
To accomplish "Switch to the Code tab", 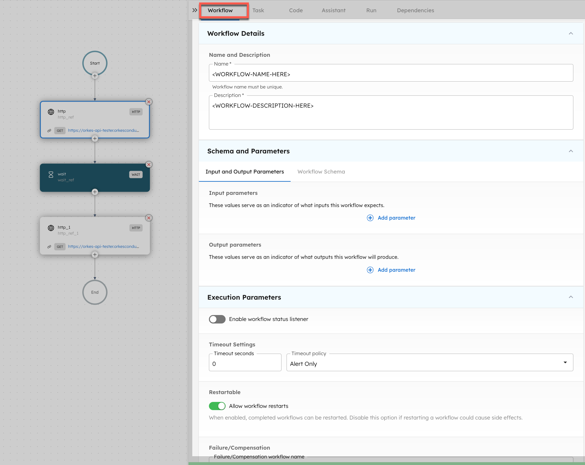I will (296, 10).
